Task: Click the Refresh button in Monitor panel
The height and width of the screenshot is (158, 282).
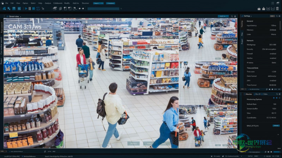Action: 276,125
